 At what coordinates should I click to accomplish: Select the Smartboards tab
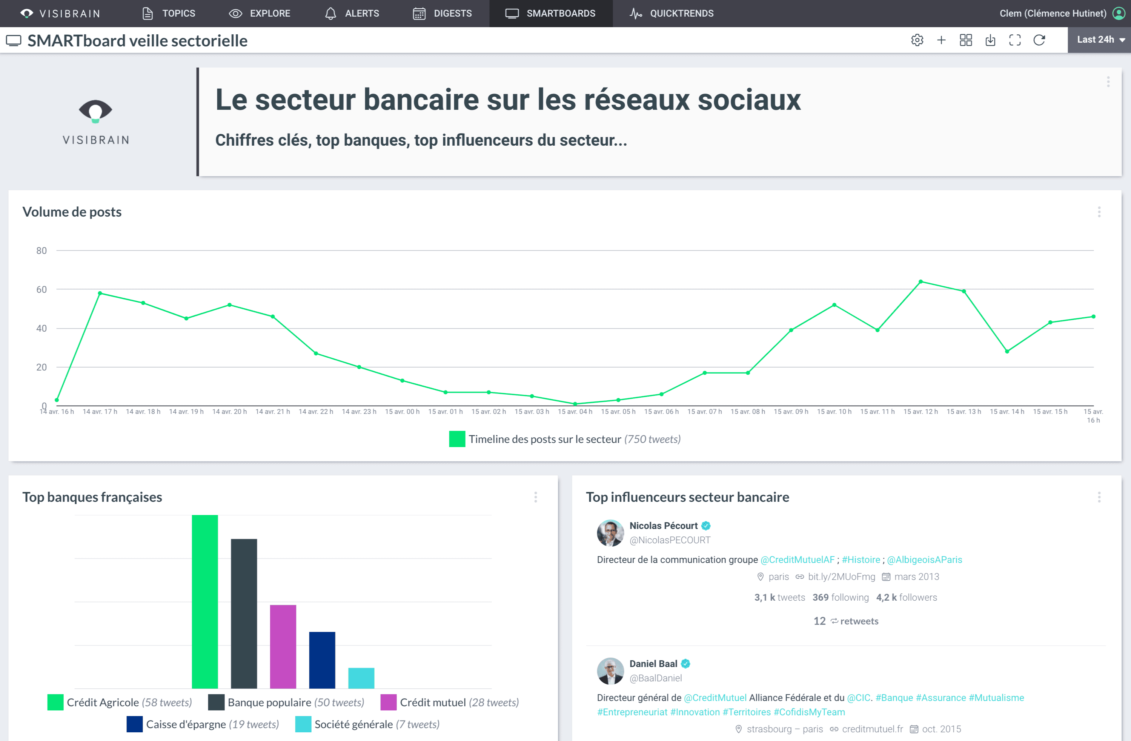click(550, 13)
